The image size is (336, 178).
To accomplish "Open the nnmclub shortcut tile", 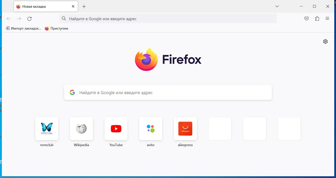I will 47,129.
